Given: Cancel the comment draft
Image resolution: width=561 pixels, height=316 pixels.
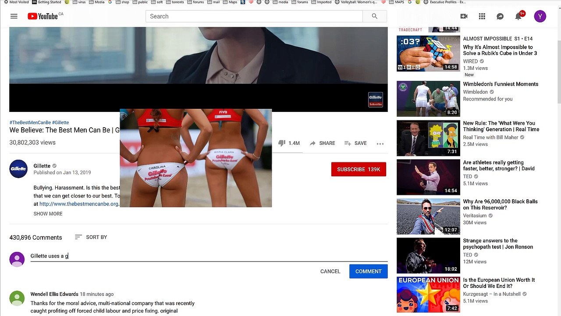Looking at the screenshot, I should pyautogui.click(x=330, y=271).
